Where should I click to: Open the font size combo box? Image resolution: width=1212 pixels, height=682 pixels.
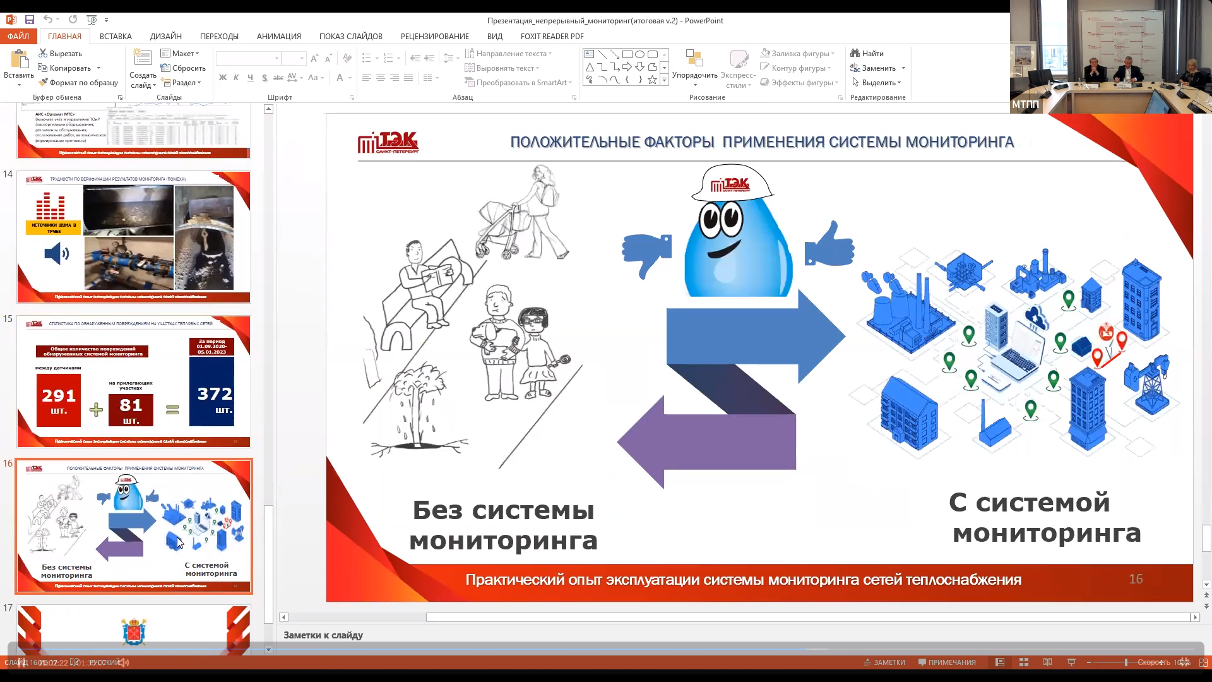294,58
